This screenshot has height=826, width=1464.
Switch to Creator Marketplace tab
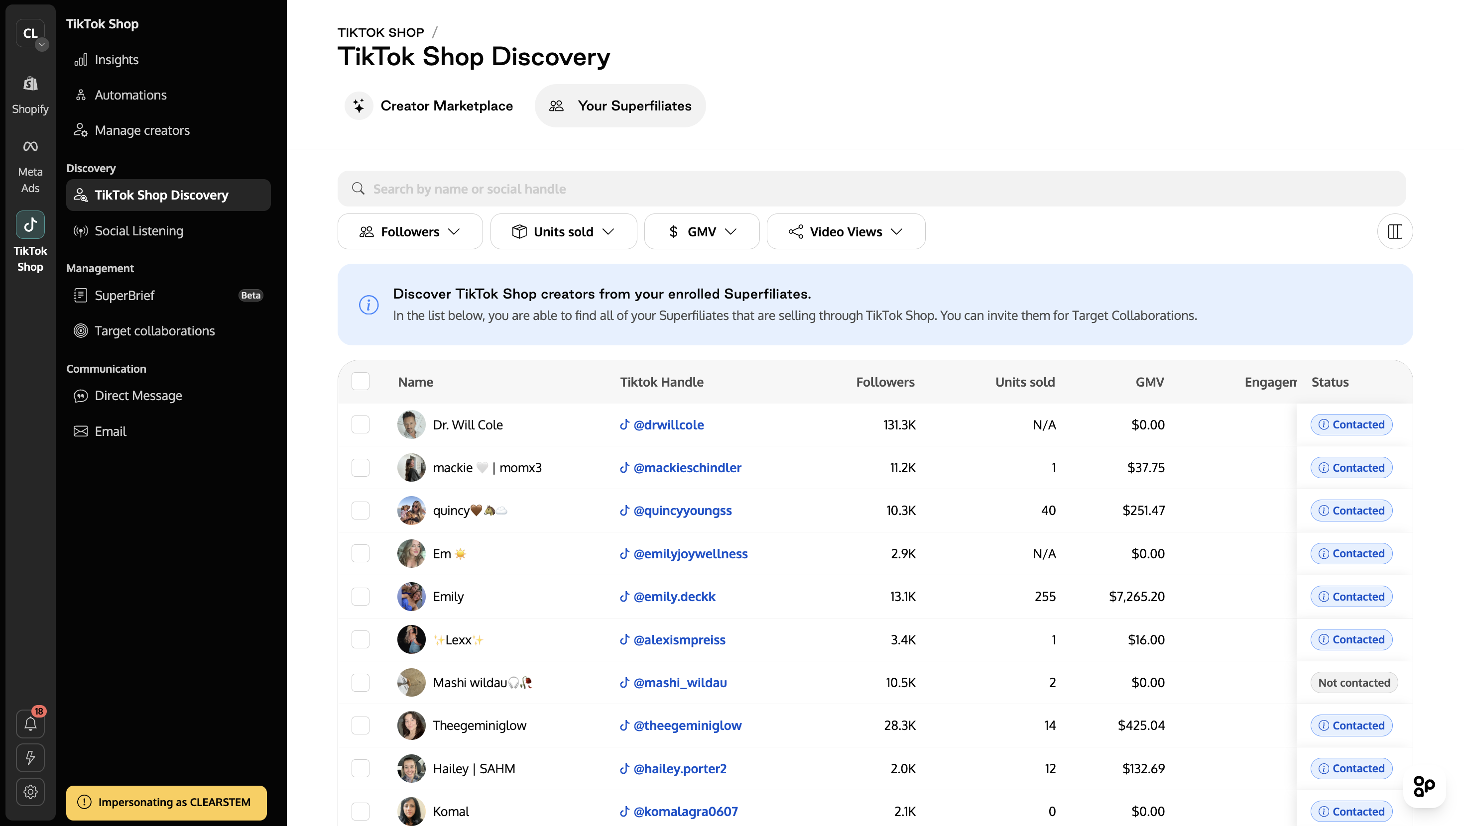click(429, 105)
